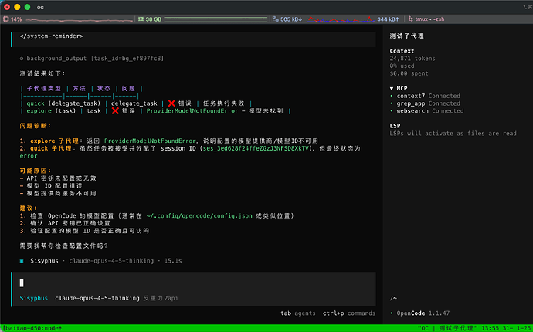Click the 问题诊断 heading
The height and width of the screenshot is (332, 533).
[x=35, y=126]
